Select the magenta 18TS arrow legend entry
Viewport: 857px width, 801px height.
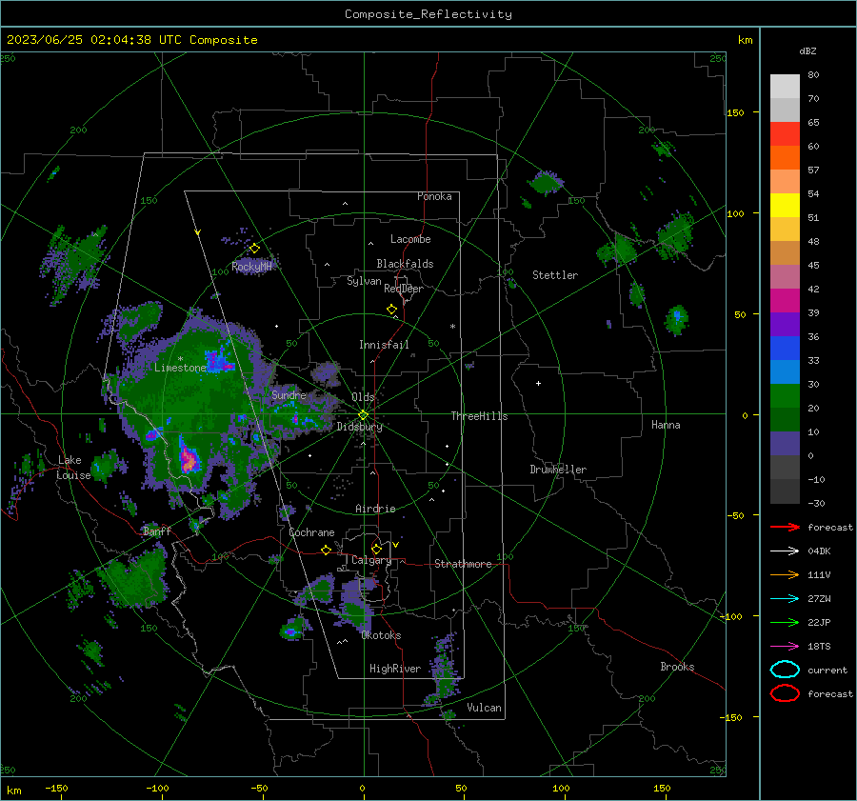(785, 647)
